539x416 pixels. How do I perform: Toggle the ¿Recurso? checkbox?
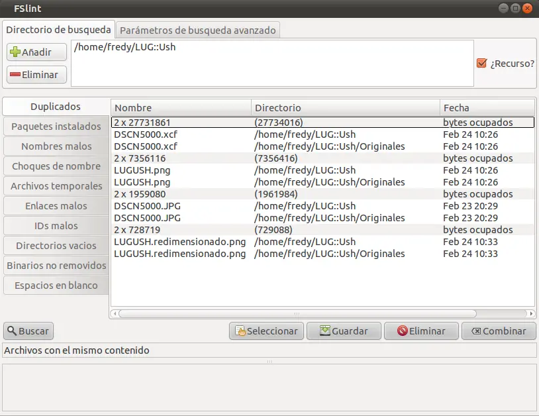point(481,63)
